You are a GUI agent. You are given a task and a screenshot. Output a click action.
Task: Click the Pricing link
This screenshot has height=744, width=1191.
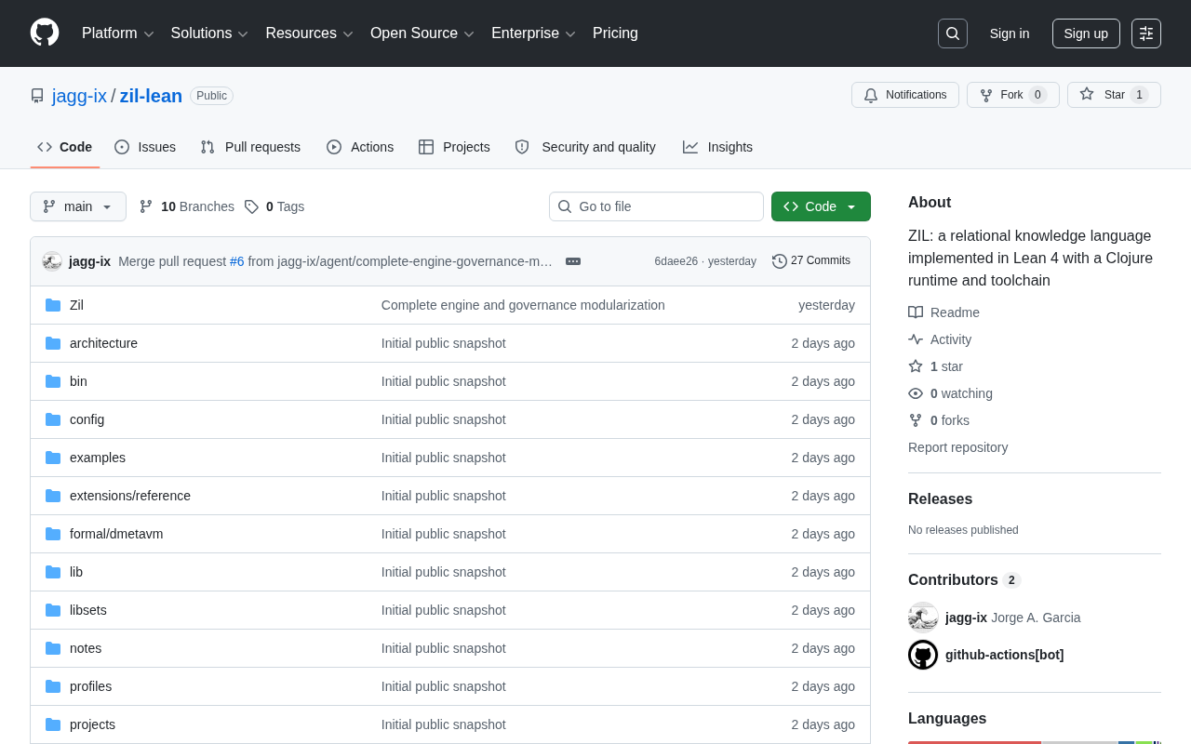(x=615, y=33)
